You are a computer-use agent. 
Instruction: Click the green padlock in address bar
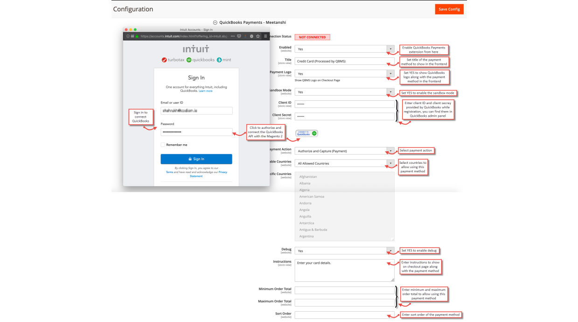click(138, 36)
